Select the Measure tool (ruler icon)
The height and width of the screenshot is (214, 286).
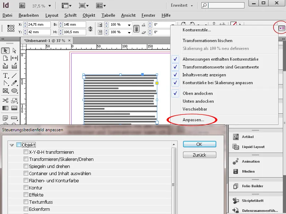tap(14, 118)
